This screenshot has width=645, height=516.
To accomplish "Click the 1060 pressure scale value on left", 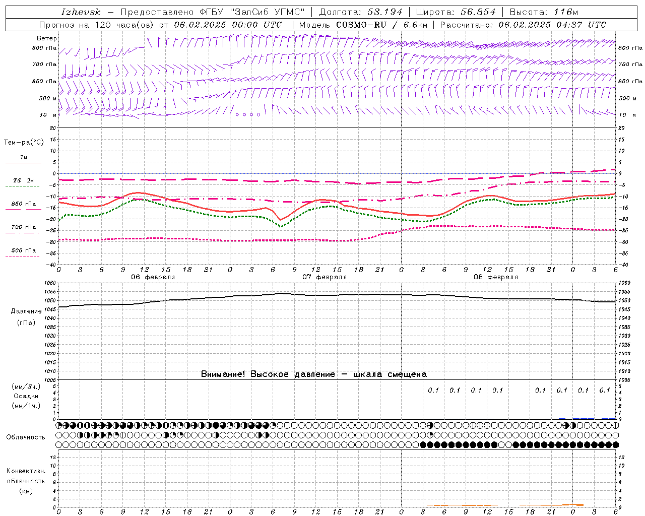I will pos(50,283).
